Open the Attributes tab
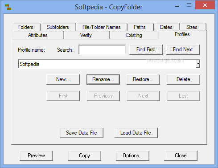Screen dimensions: 218x168 [x=38, y=35]
